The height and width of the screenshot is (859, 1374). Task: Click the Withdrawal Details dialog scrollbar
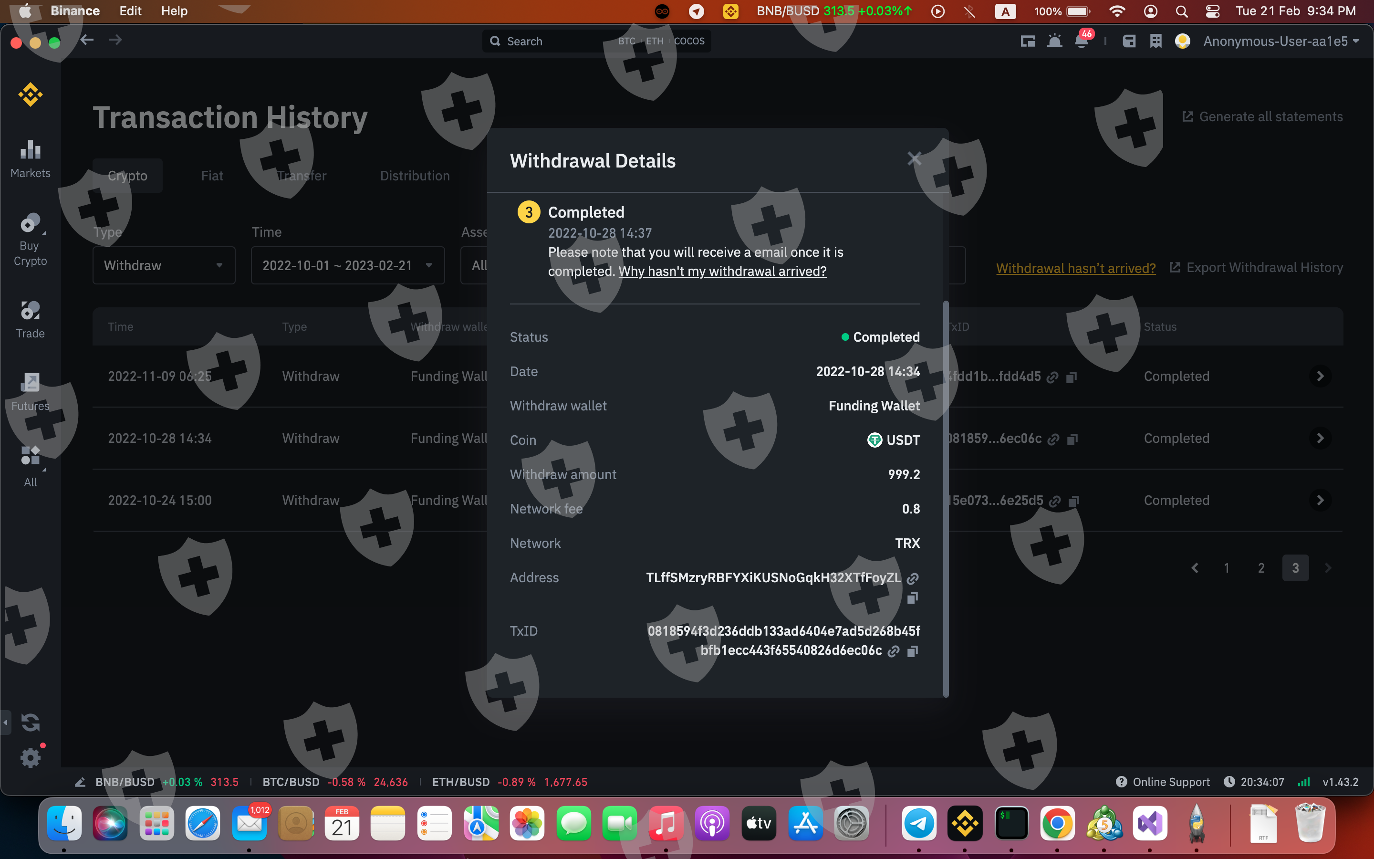pos(945,499)
